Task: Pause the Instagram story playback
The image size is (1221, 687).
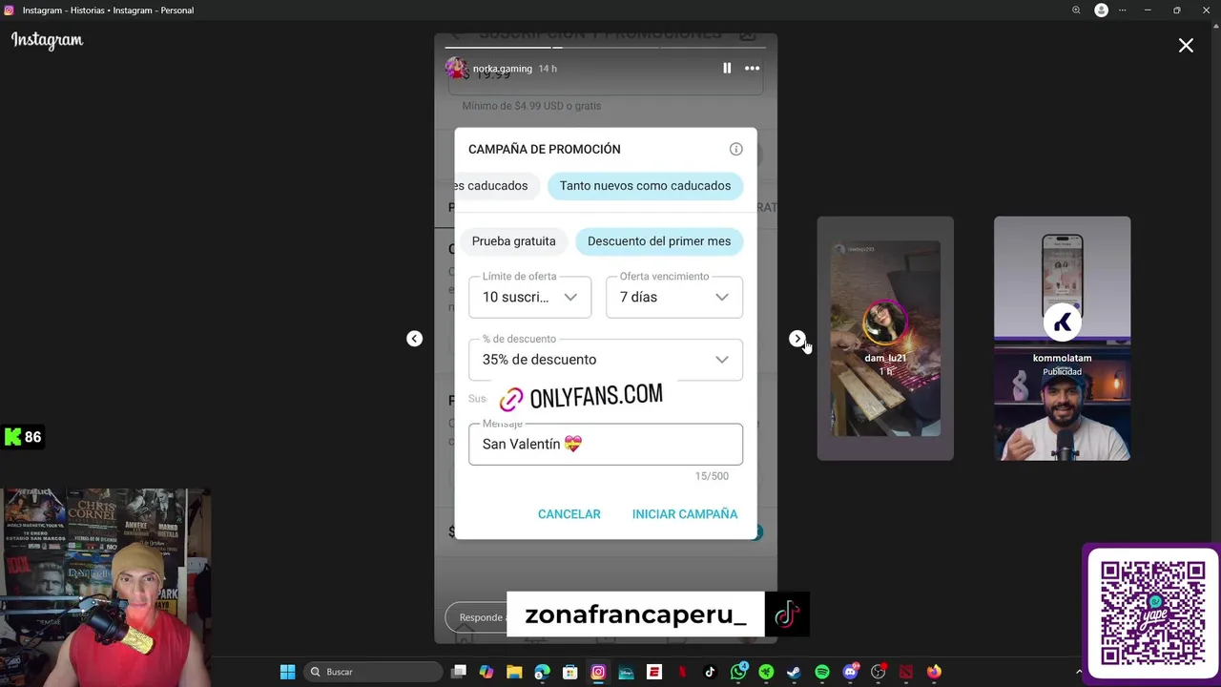Action: pos(727,69)
